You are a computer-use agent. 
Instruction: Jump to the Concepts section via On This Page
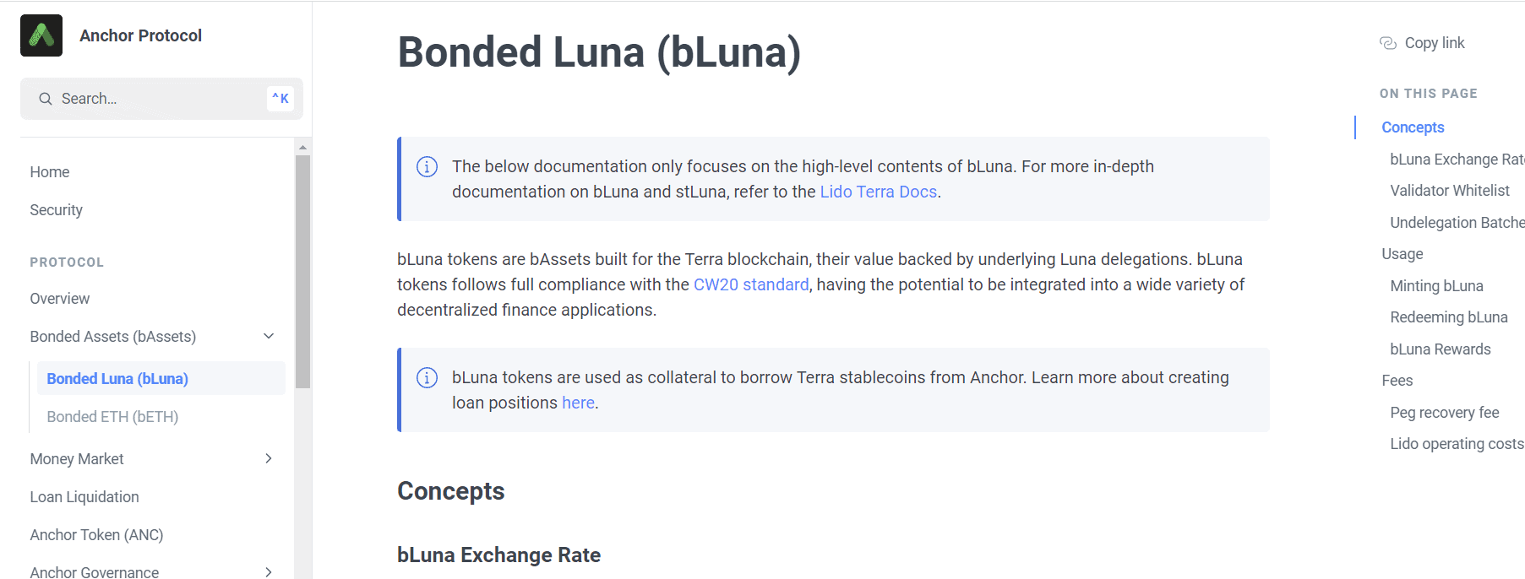coord(1412,127)
